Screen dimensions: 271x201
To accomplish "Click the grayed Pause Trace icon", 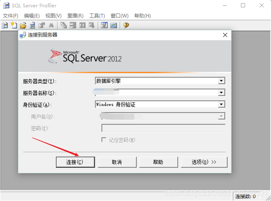I will (x=82, y=25).
